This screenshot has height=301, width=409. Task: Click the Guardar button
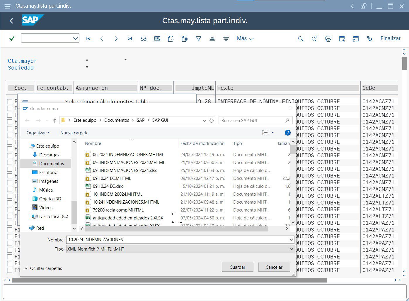[x=237, y=267]
